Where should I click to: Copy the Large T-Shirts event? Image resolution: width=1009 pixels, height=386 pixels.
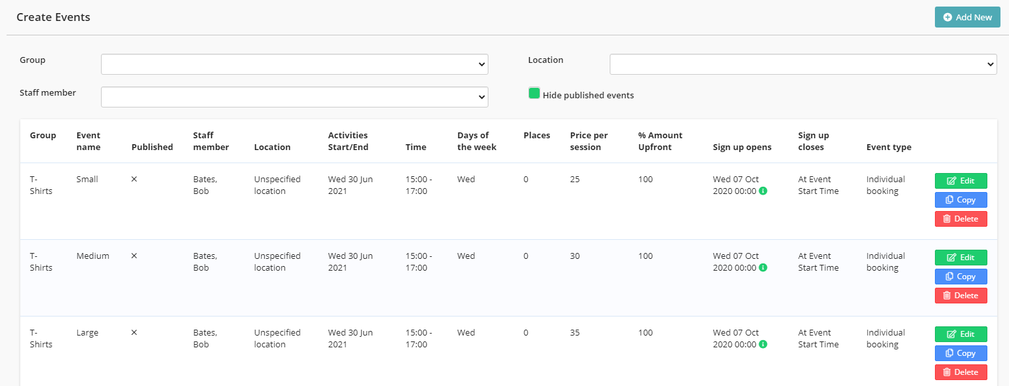point(960,353)
